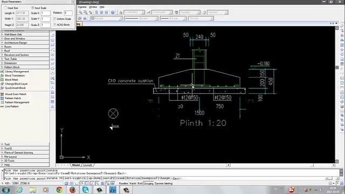
Task: Click the zoom window icon in toolbar
Action: 85,12
